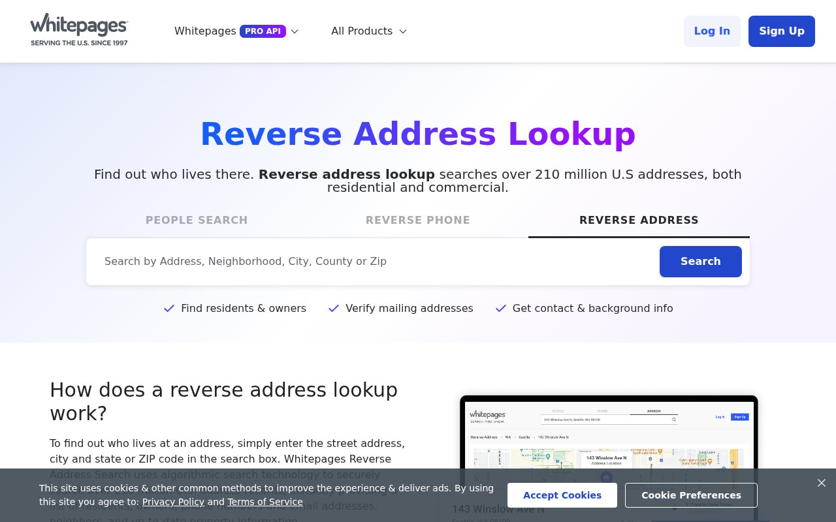
Task: Click the Log In button
Action: coord(712,31)
